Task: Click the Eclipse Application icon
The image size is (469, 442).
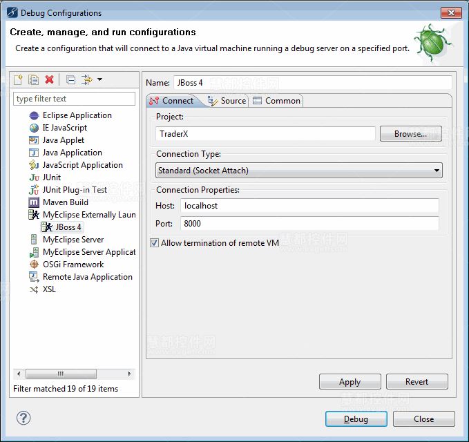Action: [34, 115]
